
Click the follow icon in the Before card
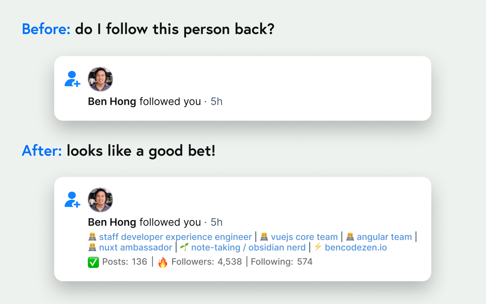click(x=72, y=79)
